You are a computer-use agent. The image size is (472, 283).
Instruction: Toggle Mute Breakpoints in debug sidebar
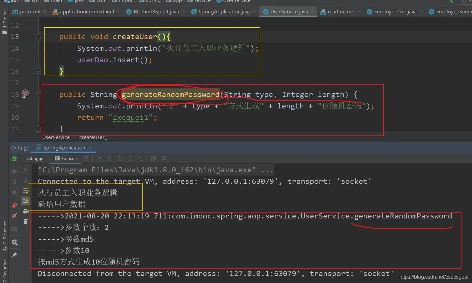[14, 216]
